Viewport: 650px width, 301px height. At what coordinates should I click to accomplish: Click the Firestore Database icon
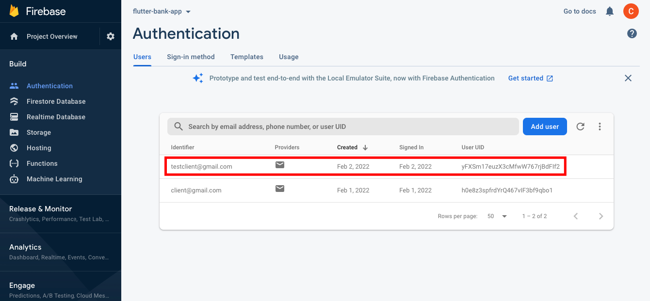coord(14,101)
